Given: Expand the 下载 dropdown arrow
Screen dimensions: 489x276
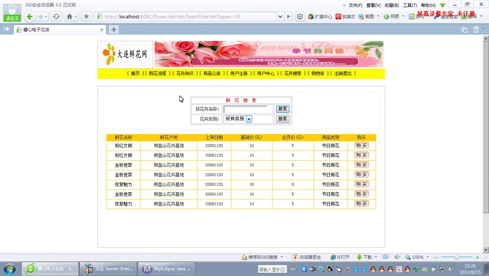Looking at the screenshot, I should pos(376,257).
